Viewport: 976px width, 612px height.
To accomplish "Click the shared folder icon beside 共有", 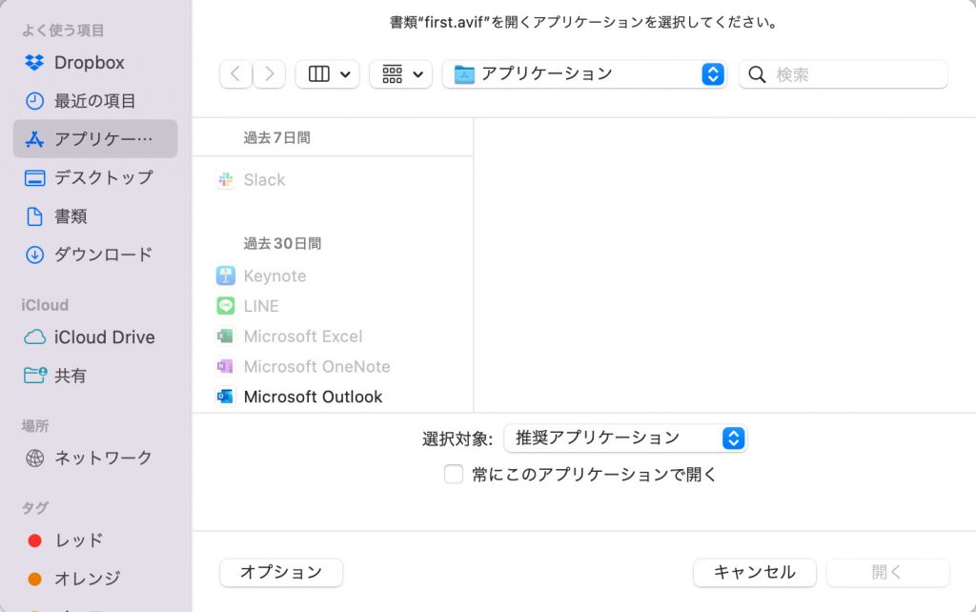I will (x=34, y=375).
